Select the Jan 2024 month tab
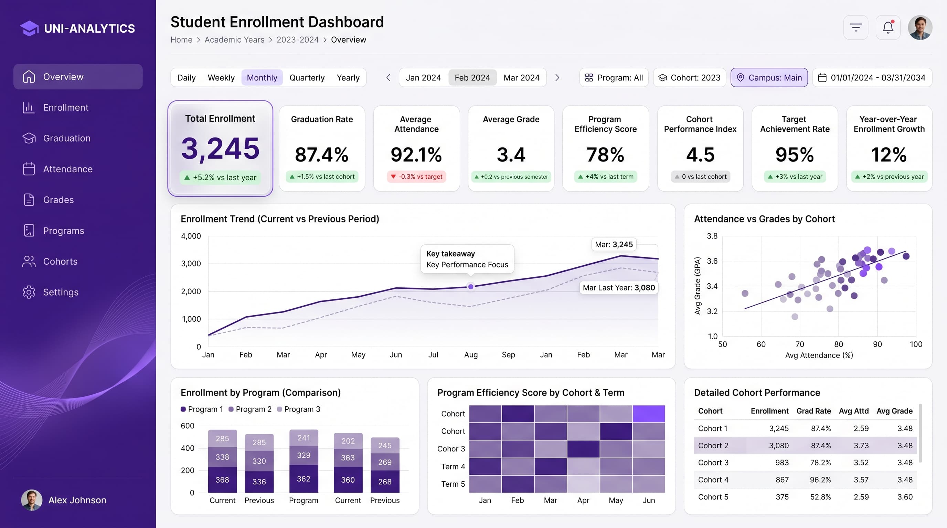 pos(423,78)
